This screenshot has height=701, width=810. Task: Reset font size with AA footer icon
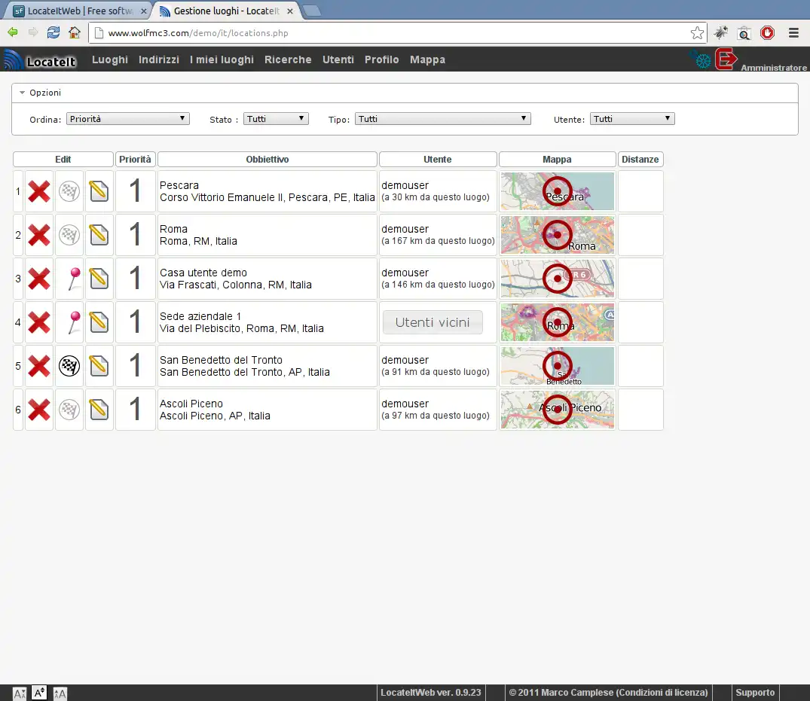click(60, 693)
